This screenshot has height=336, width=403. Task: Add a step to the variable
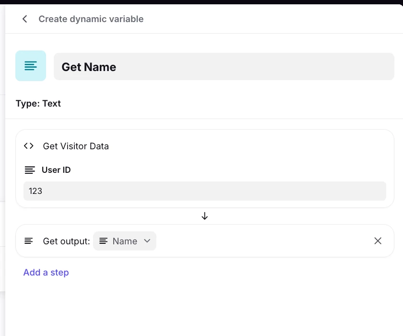[46, 272]
